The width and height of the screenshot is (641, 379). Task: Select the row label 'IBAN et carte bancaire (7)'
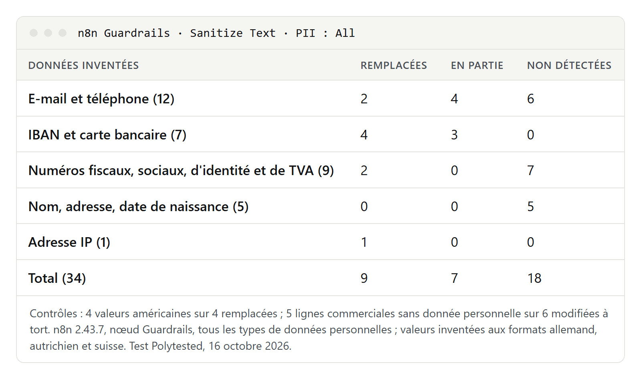point(107,135)
